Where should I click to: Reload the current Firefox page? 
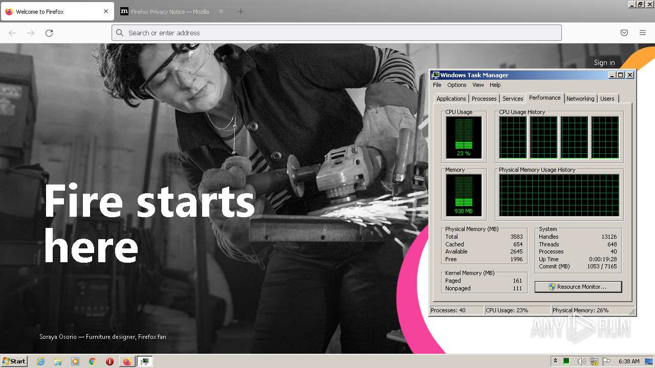49,33
